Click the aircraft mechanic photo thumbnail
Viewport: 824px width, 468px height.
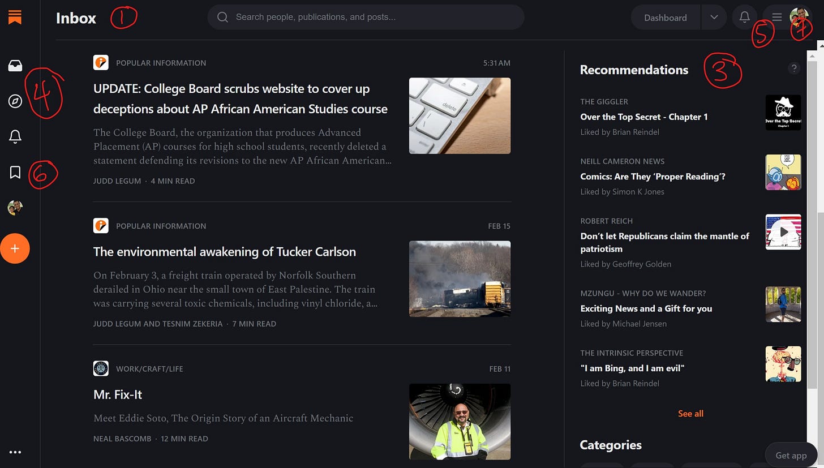pyautogui.click(x=460, y=422)
